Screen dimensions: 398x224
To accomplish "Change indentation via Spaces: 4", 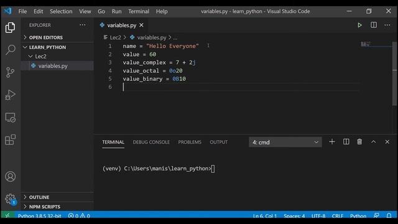I will click(x=294, y=216).
